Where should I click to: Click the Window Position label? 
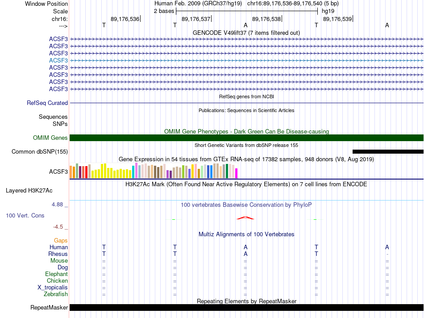pyautogui.click(x=46, y=4)
